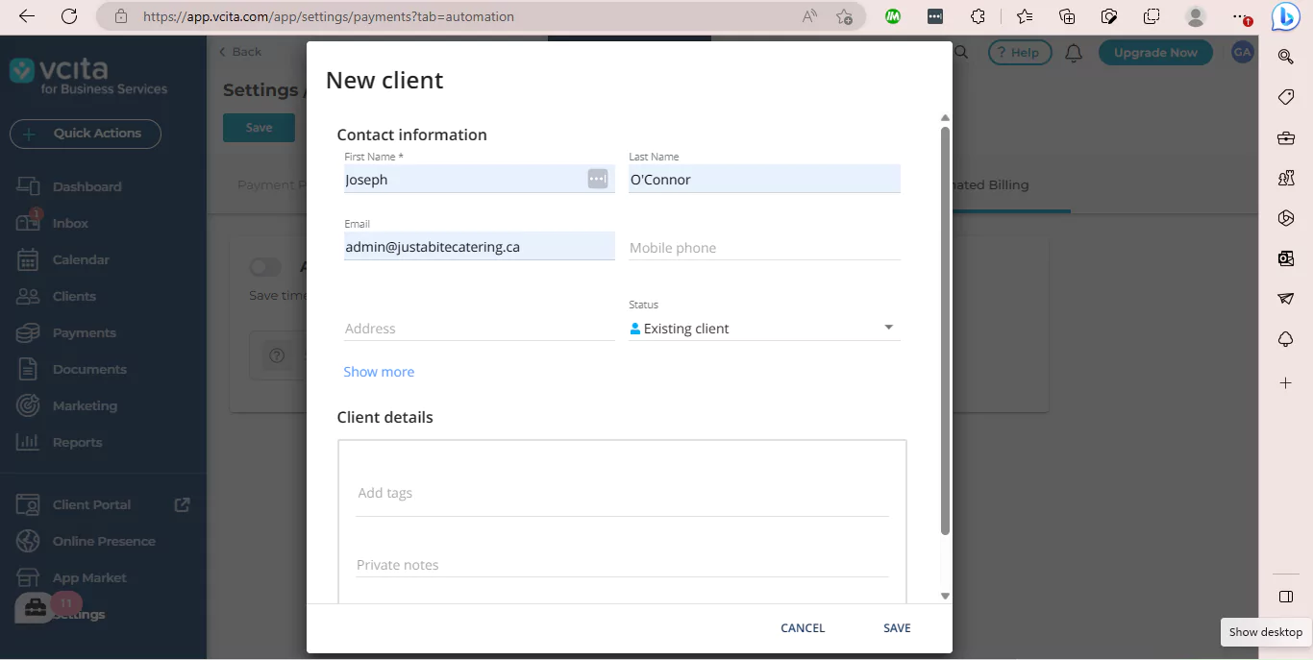This screenshot has height=660, width=1313.
Task: Go Back from the Settings page
Action: coord(240,52)
